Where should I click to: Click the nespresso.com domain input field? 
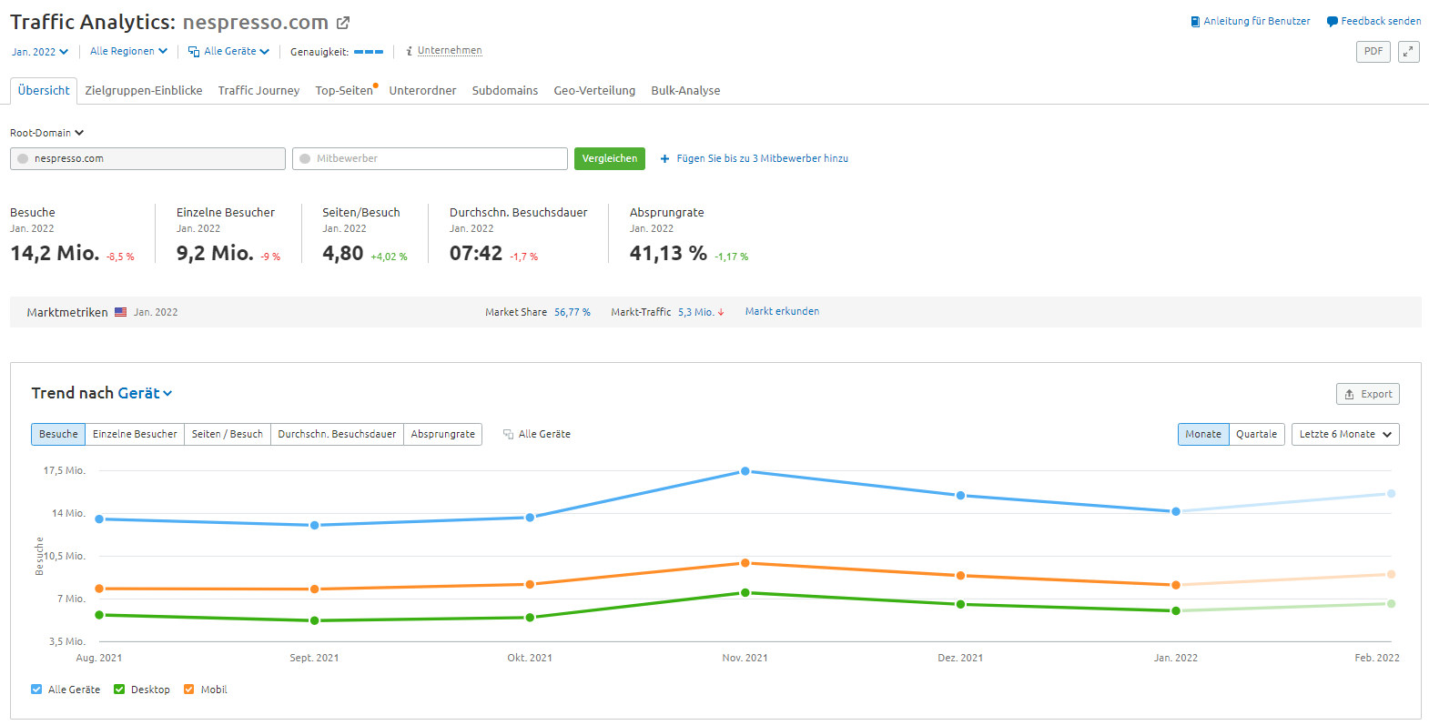147,158
